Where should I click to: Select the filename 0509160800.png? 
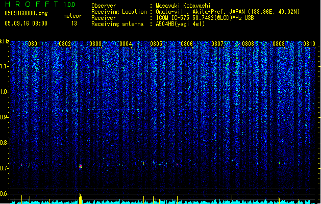[x=26, y=13]
